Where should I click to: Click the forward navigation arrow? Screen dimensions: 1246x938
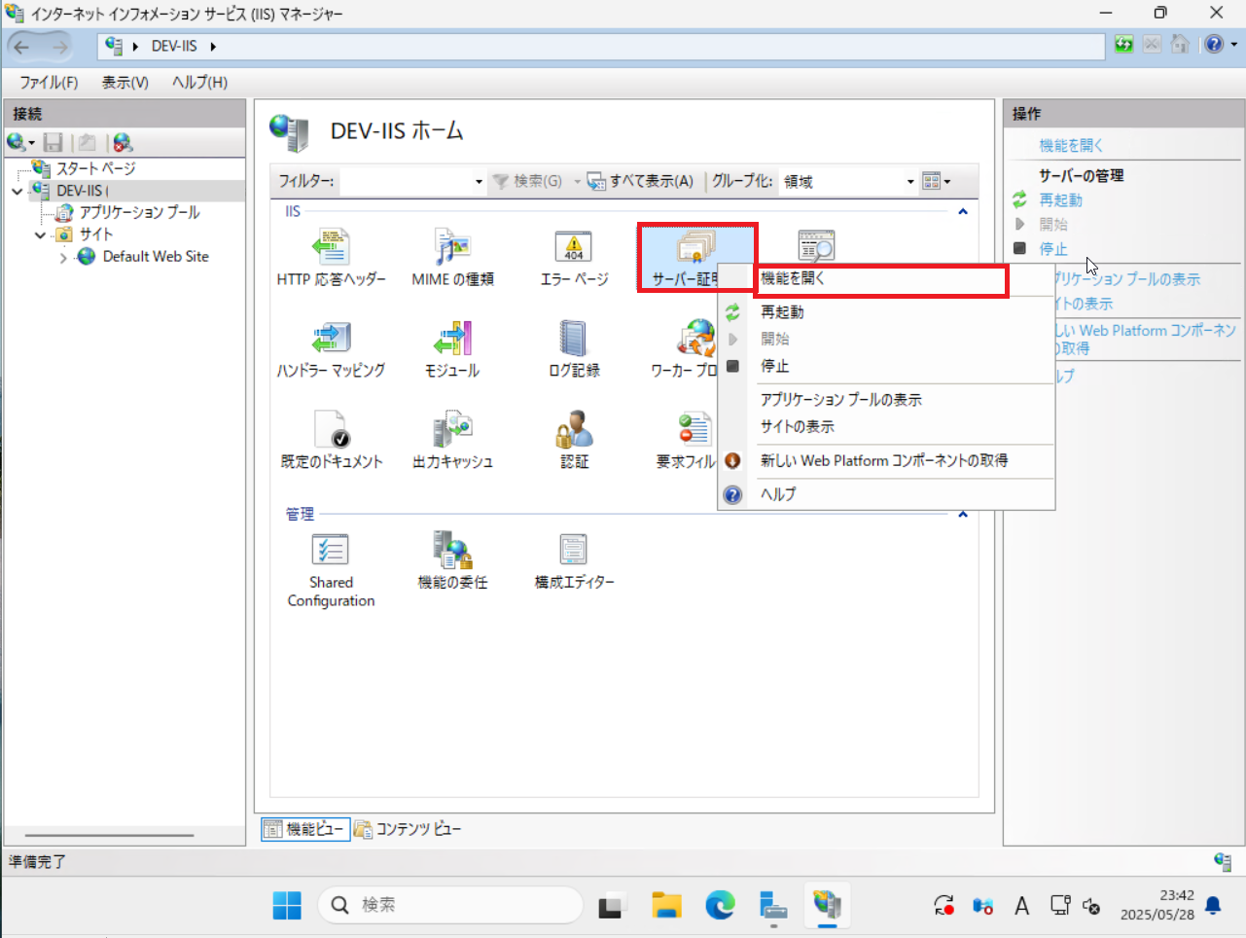point(60,46)
